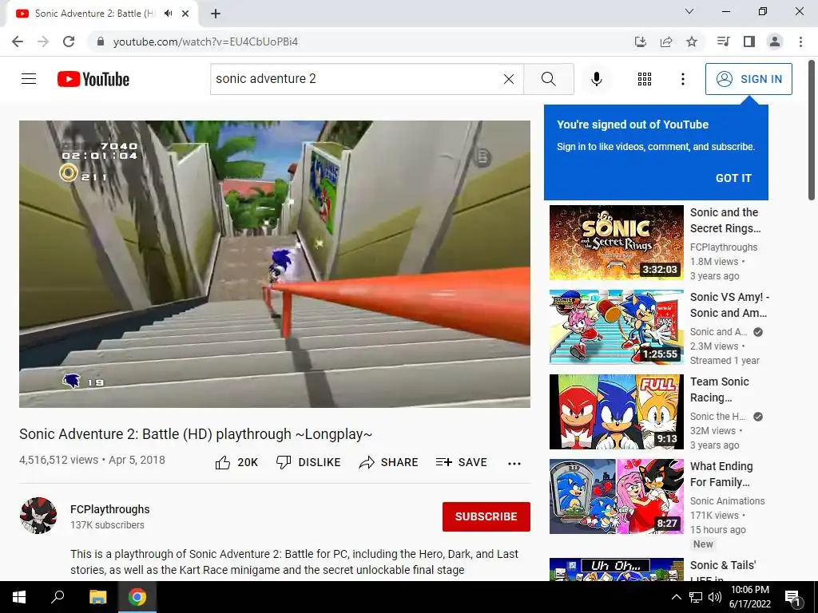The height and width of the screenshot is (613, 818).
Task: Open File Explorer from taskbar
Action: [x=97, y=597]
